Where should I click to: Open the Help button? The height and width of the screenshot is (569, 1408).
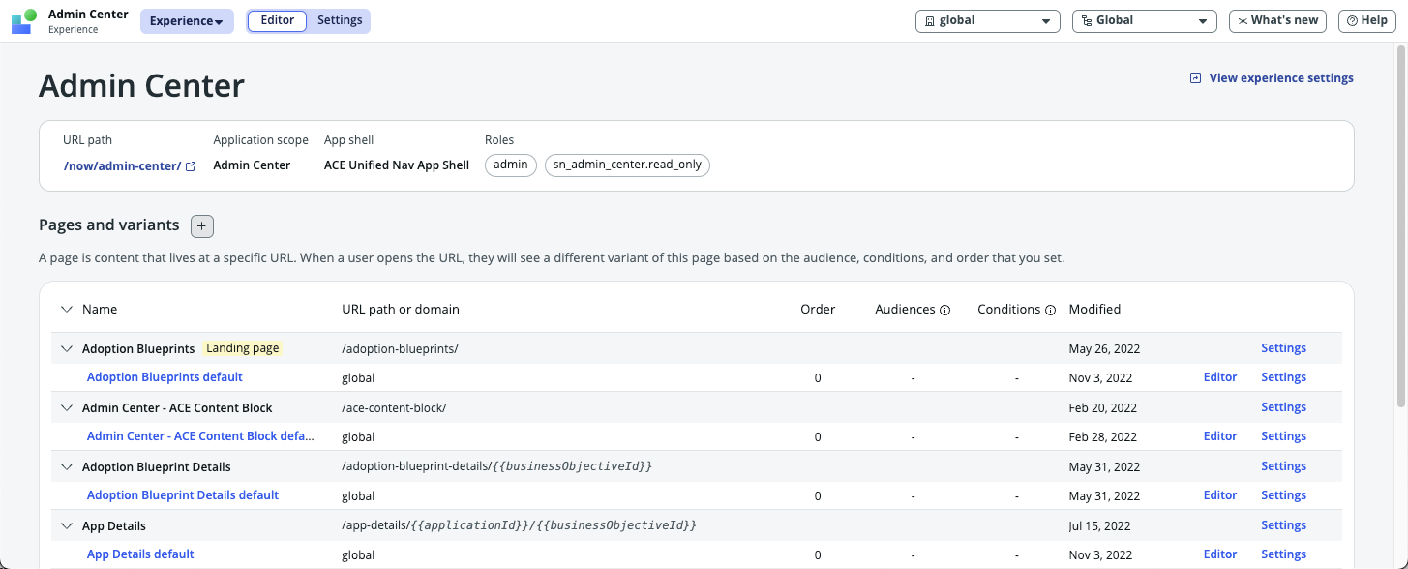1367,21
